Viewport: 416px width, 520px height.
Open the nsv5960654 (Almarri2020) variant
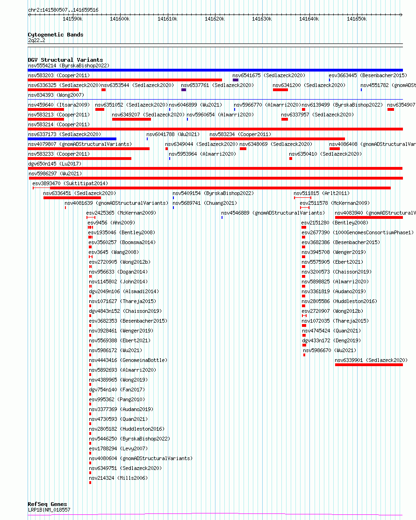click(x=220, y=115)
